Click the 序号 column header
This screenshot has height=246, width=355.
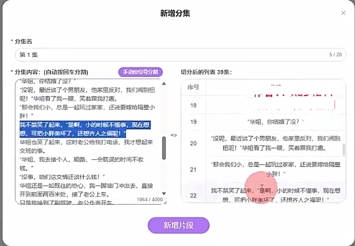point(194,87)
